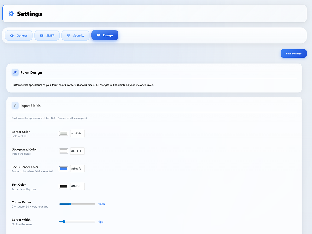Pick the Text Color black swatch
Screen dimensions: 312x234
coord(63,186)
